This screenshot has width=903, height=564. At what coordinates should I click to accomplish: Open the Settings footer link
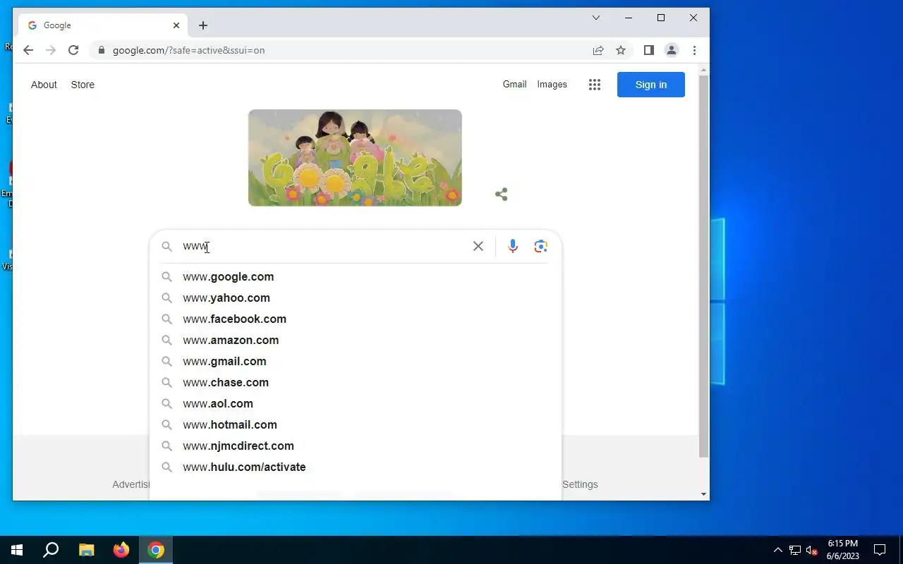580,484
